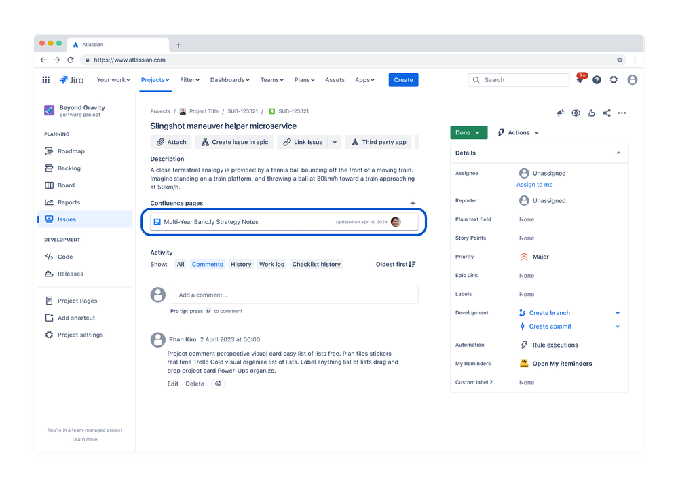Add a Confluence page with plus icon
This screenshot has width=678, height=486.
pyautogui.click(x=413, y=202)
